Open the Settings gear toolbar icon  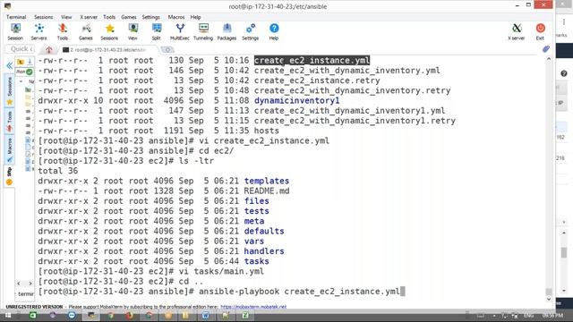pyautogui.click(x=251, y=31)
